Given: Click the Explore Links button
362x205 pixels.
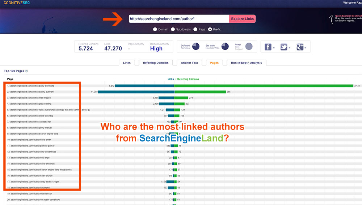Looking at the screenshot, I should [243, 19].
